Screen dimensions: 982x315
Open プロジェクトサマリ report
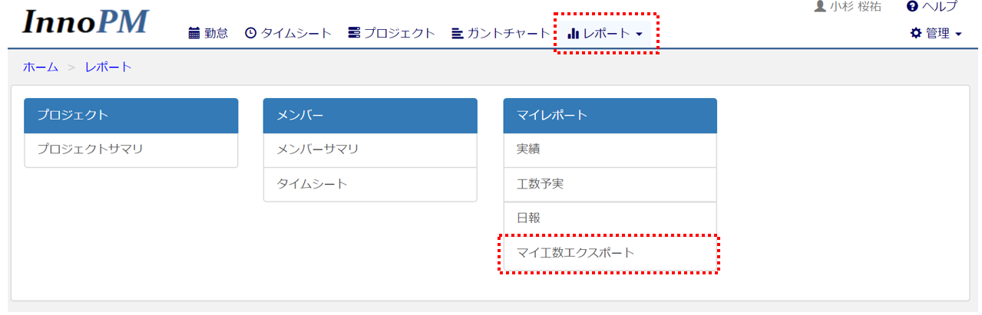pos(91,149)
